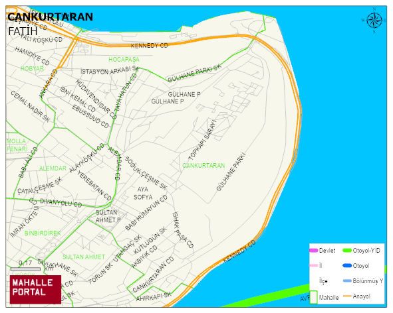Click the HOCAPAŞA neighborhood label

coord(124,59)
